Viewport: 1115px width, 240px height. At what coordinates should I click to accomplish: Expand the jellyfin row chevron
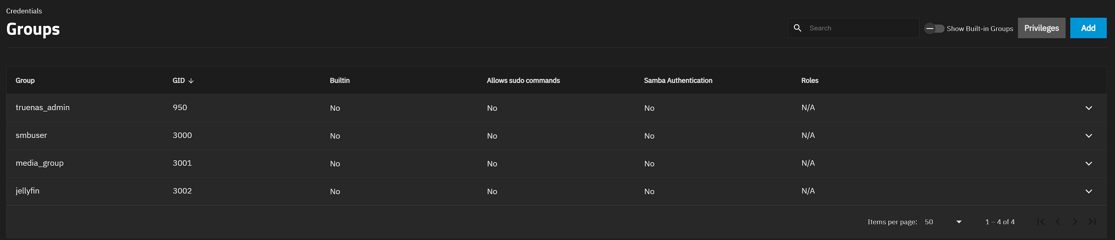[x=1089, y=191]
